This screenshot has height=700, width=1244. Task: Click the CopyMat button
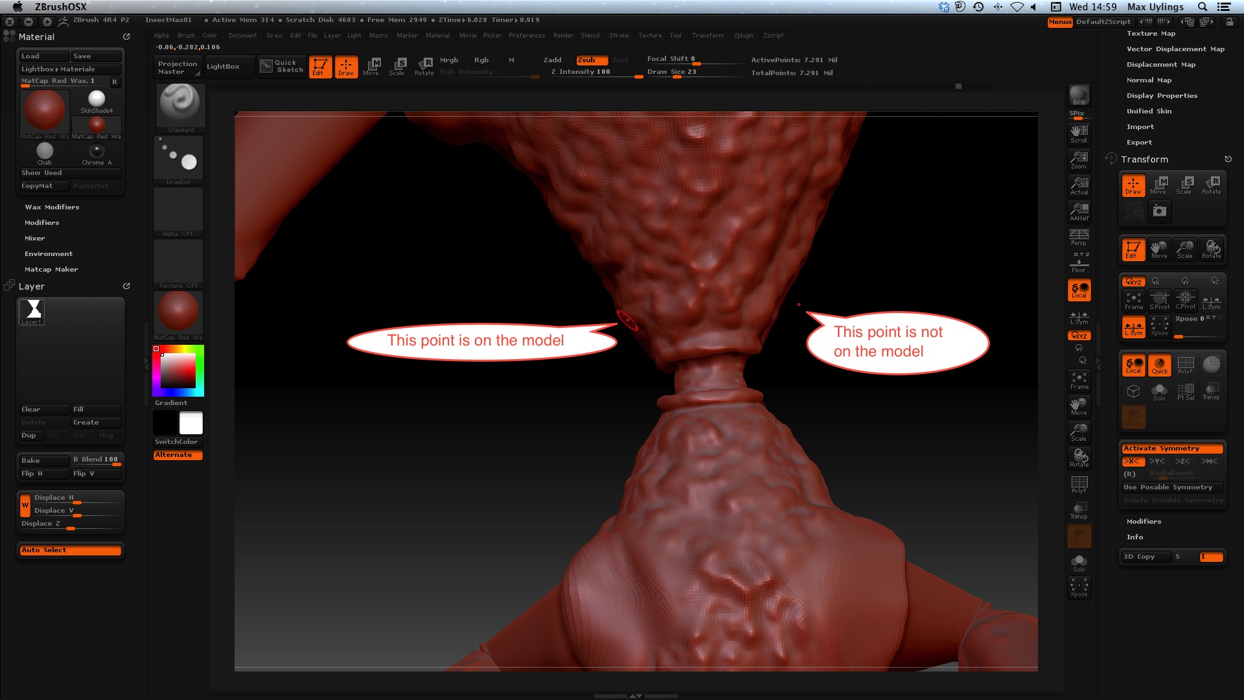(43, 186)
